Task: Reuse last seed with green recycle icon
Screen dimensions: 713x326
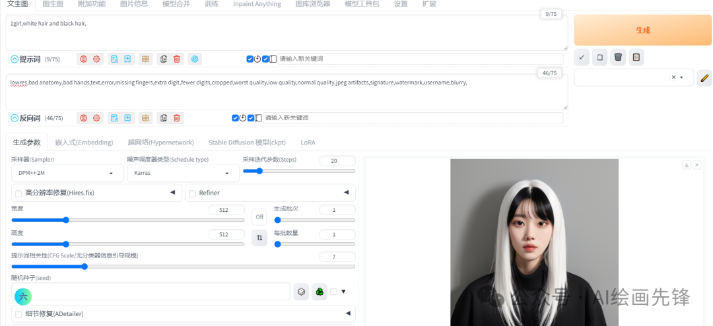Action: pyautogui.click(x=320, y=292)
